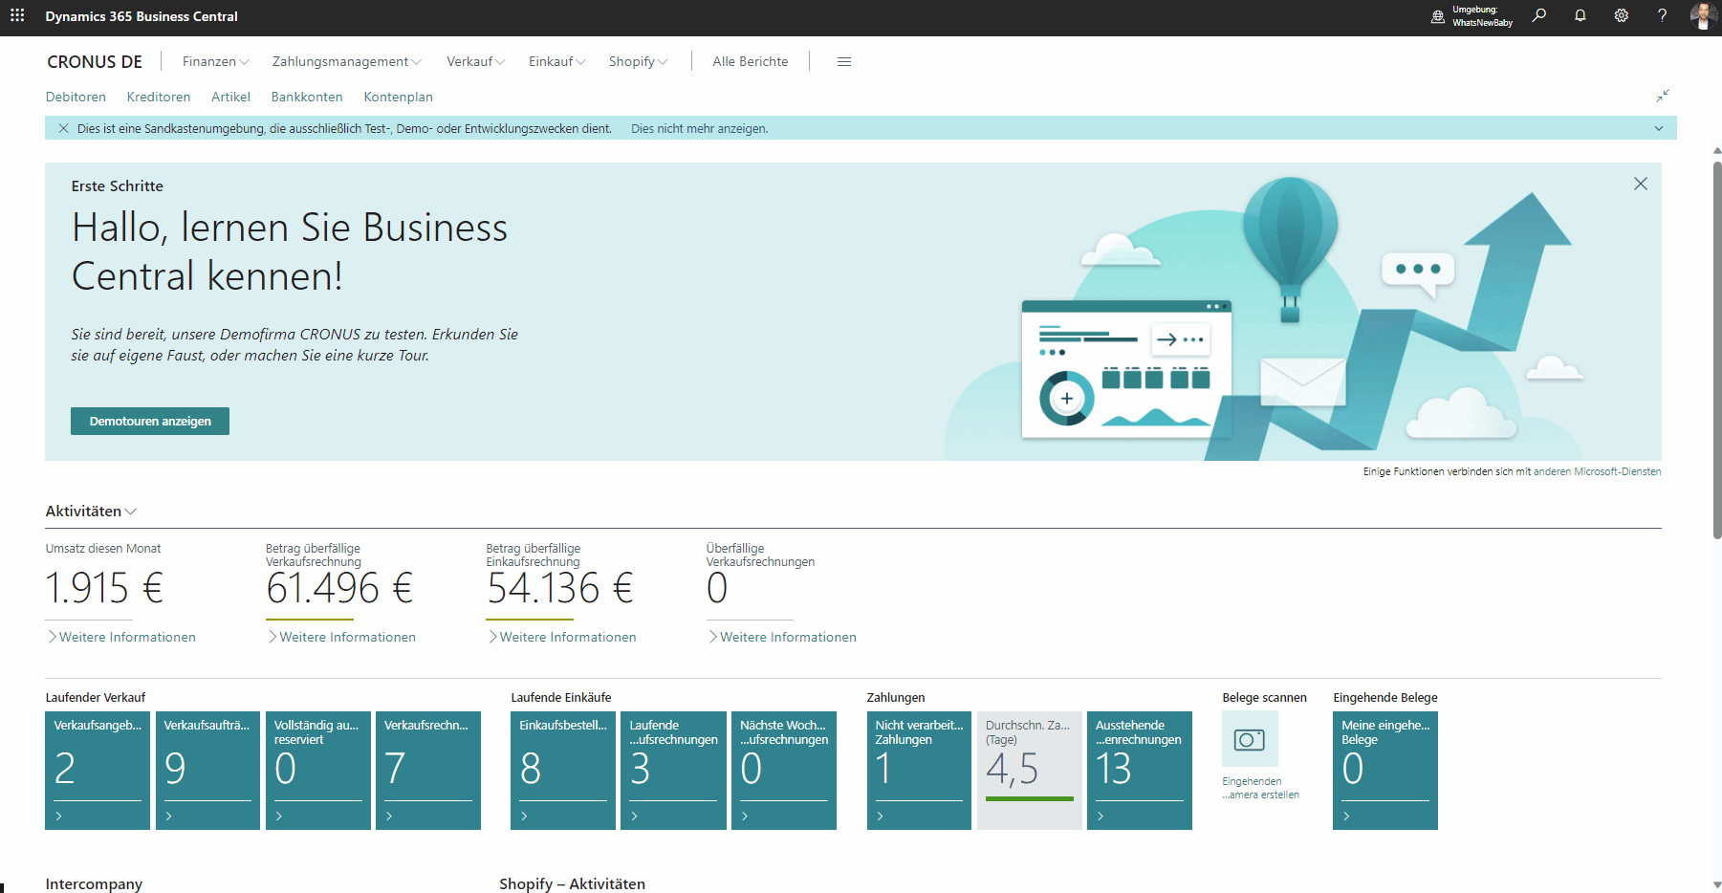The height and width of the screenshot is (893, 1722).
Task: Open the Kontenplan page
Action: click(398, 97)
